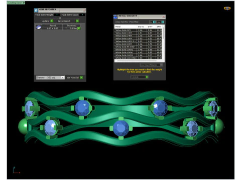Click the green Set Material arrow icon
This screenshot has width=241, height=180.
point(81,77)
